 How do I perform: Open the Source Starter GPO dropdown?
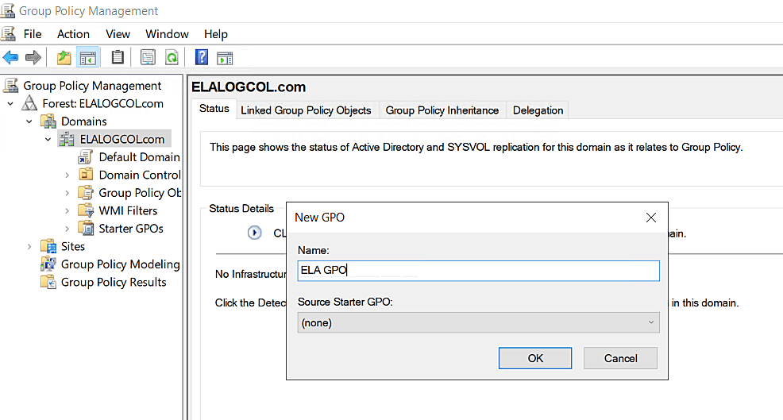tap(478, 322)
